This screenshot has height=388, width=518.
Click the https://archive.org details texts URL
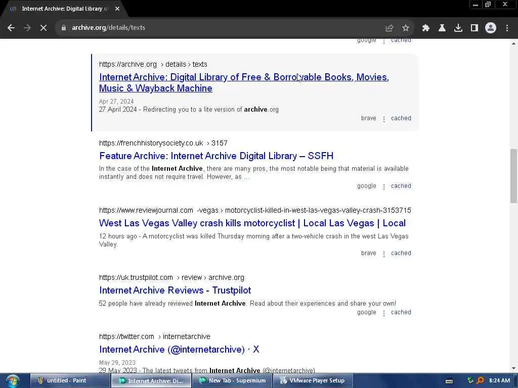point(153,64)
